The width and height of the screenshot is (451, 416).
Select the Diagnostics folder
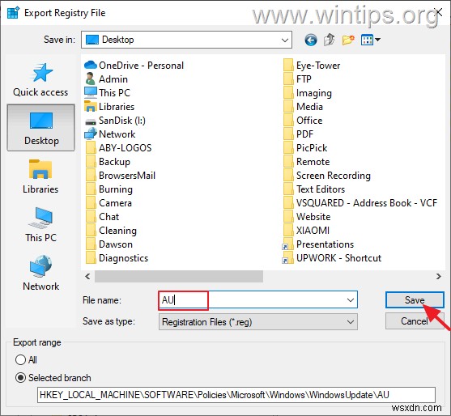tap(117, 258)
